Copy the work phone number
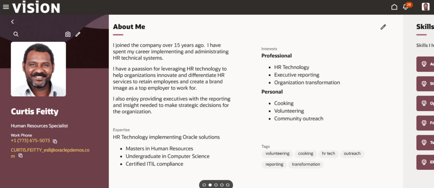 point(55,142)
